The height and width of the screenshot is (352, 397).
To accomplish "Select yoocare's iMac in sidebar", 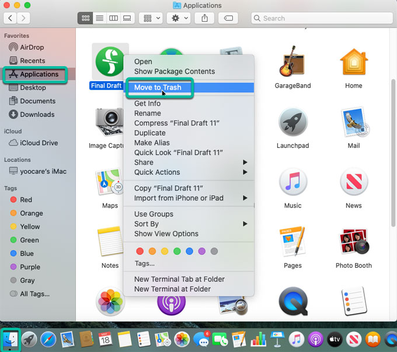I will (x=38, y=171).
